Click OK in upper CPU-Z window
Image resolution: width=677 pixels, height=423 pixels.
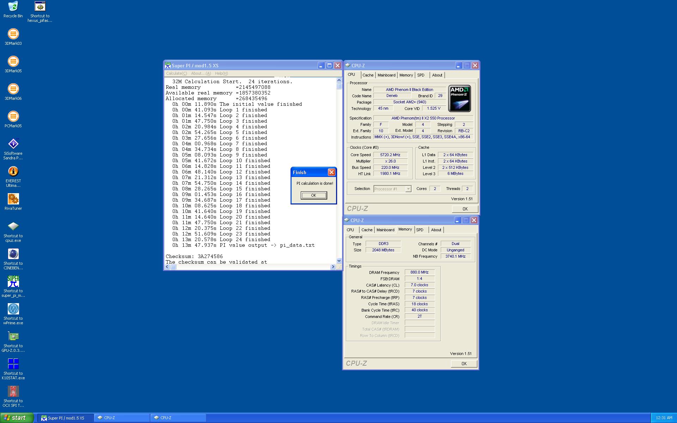(465, 209)
